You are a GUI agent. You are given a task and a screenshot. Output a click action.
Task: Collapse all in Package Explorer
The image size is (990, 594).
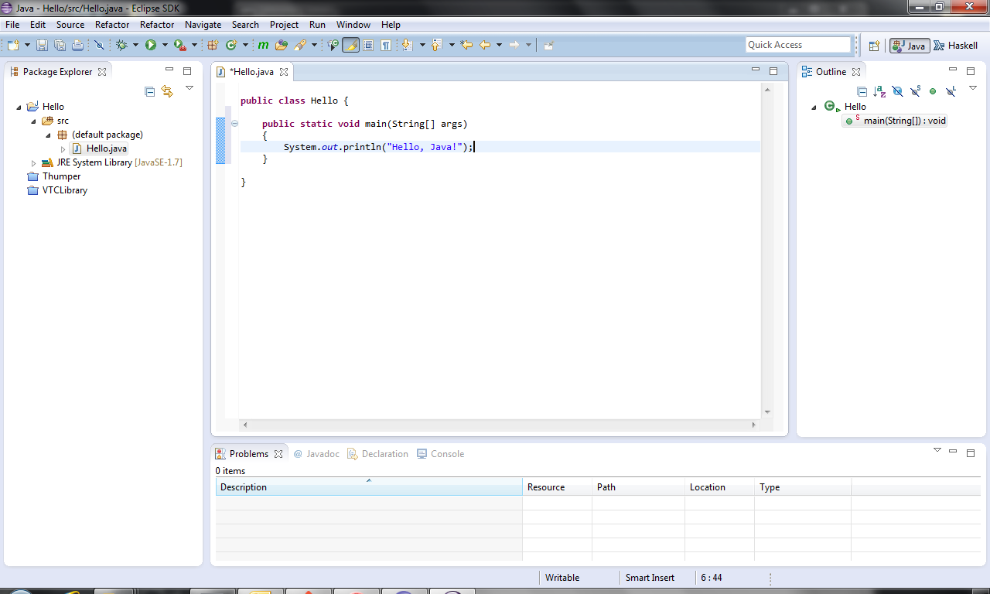coord(150,91)
